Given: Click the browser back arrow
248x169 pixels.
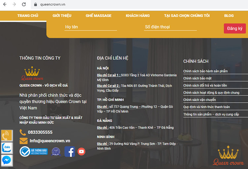Looking at the screenshot, I should (x=5, y=4).
